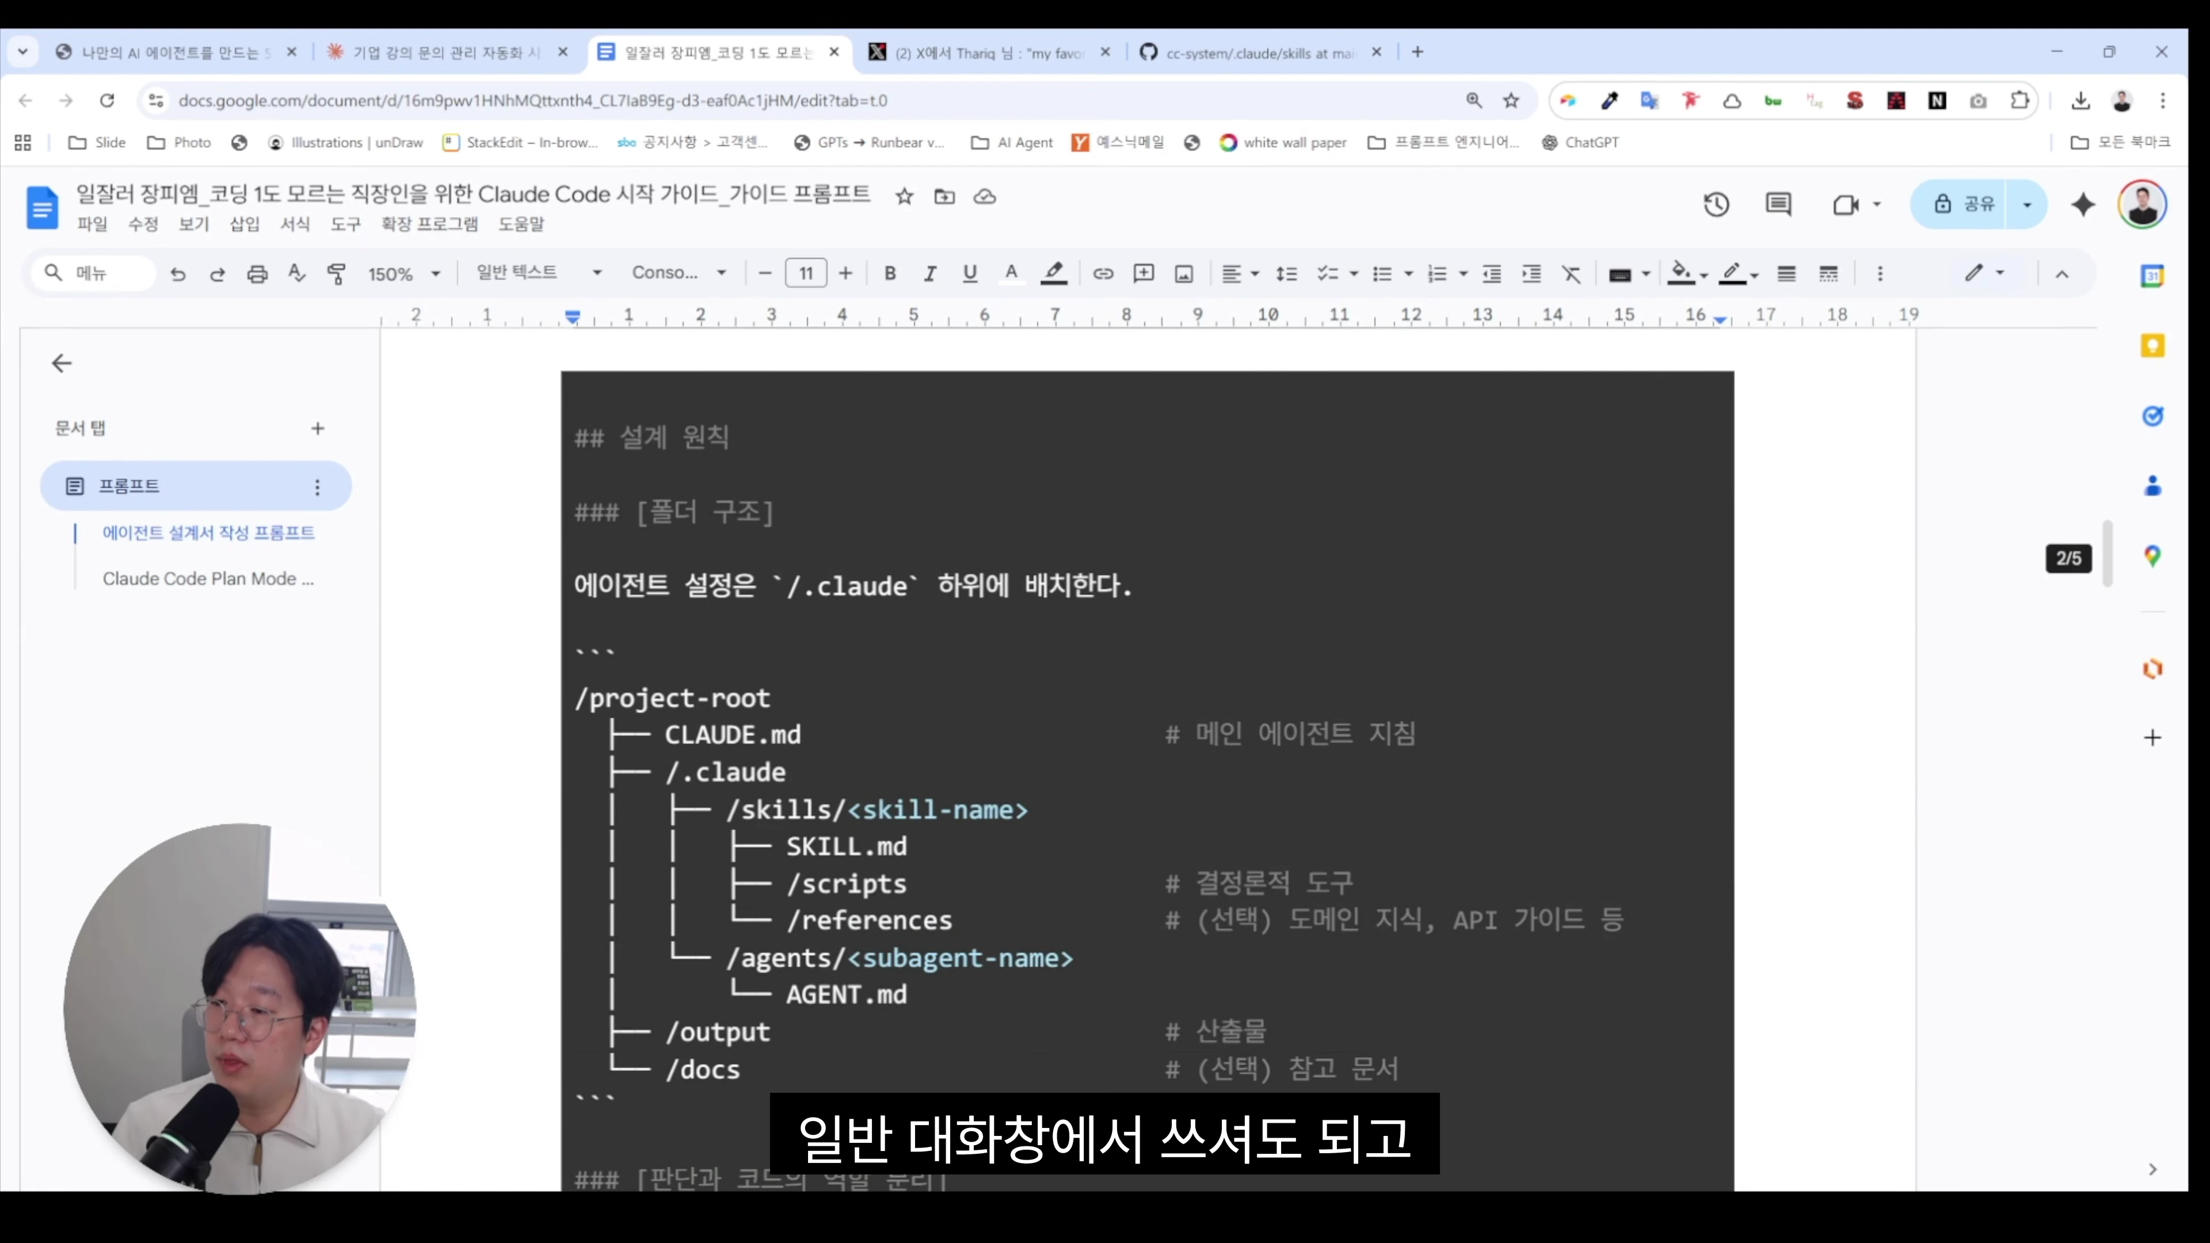Decrease font size minus button
The width and height of the screenshot is (2210, 1243).
pyautogui.click(x=765, y=274)
